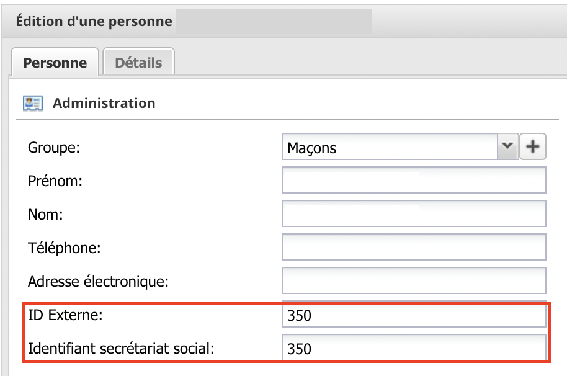This screenshot has height=376, width=567.
Task: Focus the Prénom input field
Action: [414, 180]
